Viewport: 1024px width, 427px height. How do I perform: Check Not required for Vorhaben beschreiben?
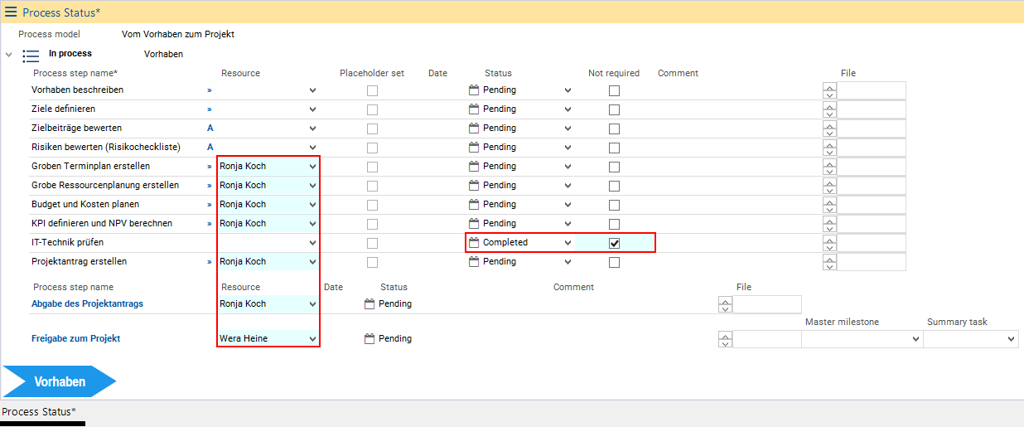[614, 90]
